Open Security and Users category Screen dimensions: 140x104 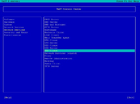pyautogui.click(x=16, y=33)
